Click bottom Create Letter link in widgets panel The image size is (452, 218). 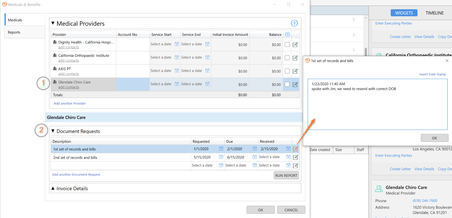click(400, 169)
